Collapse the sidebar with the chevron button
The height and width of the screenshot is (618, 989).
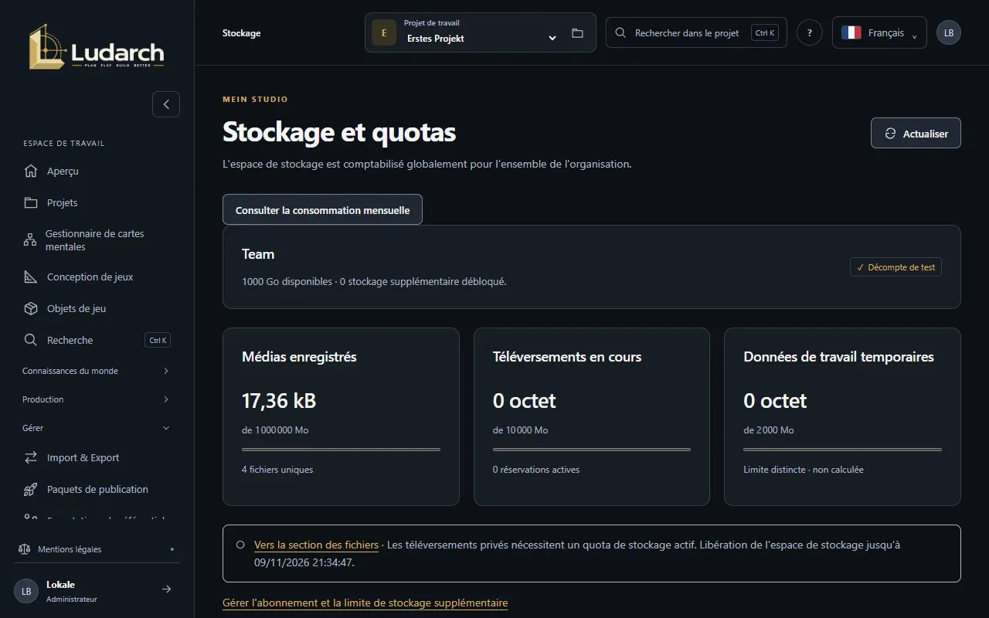point(166,104)
